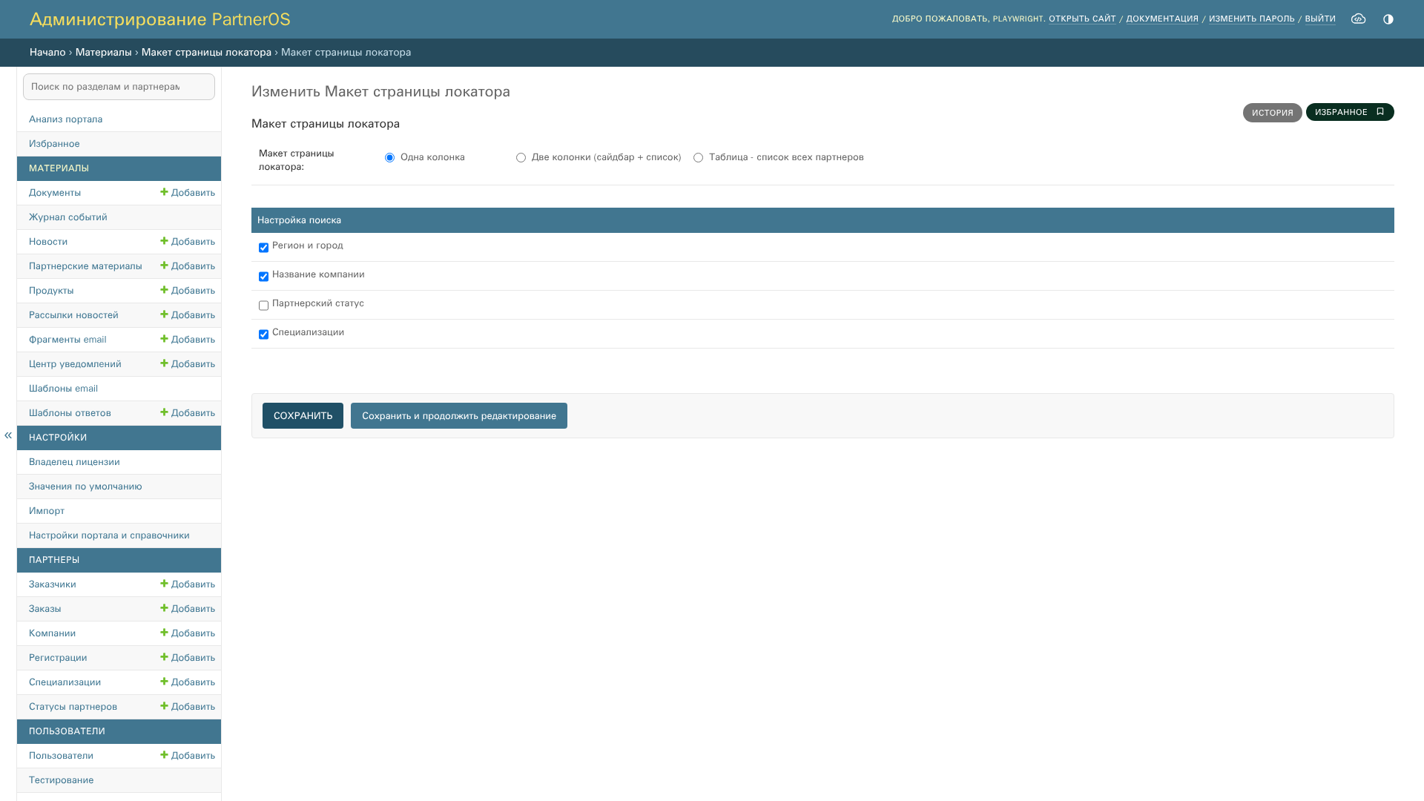Add a new Регистрации entry

[x=188, y=658]
